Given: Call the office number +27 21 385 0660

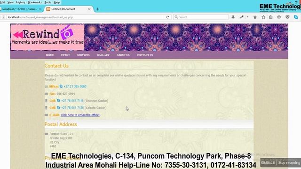Looking at the screenshot, I should (75, 86).
